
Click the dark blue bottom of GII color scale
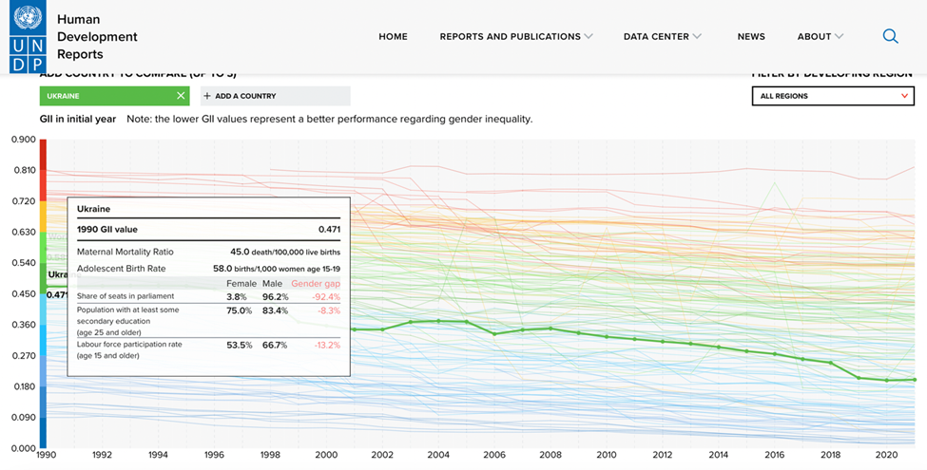(43, 433)
